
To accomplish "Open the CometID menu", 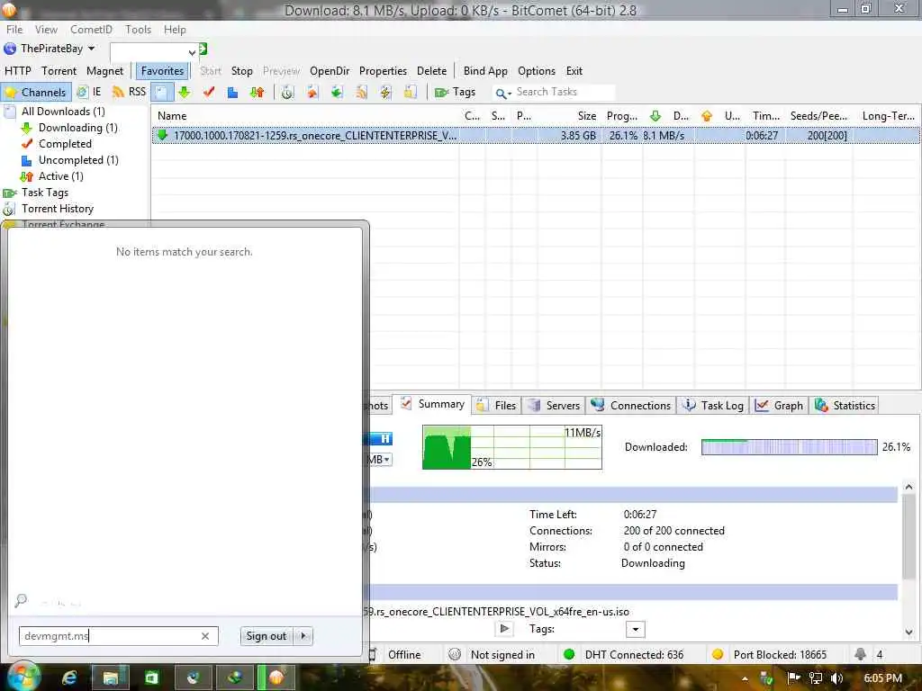I will [91, 30].
